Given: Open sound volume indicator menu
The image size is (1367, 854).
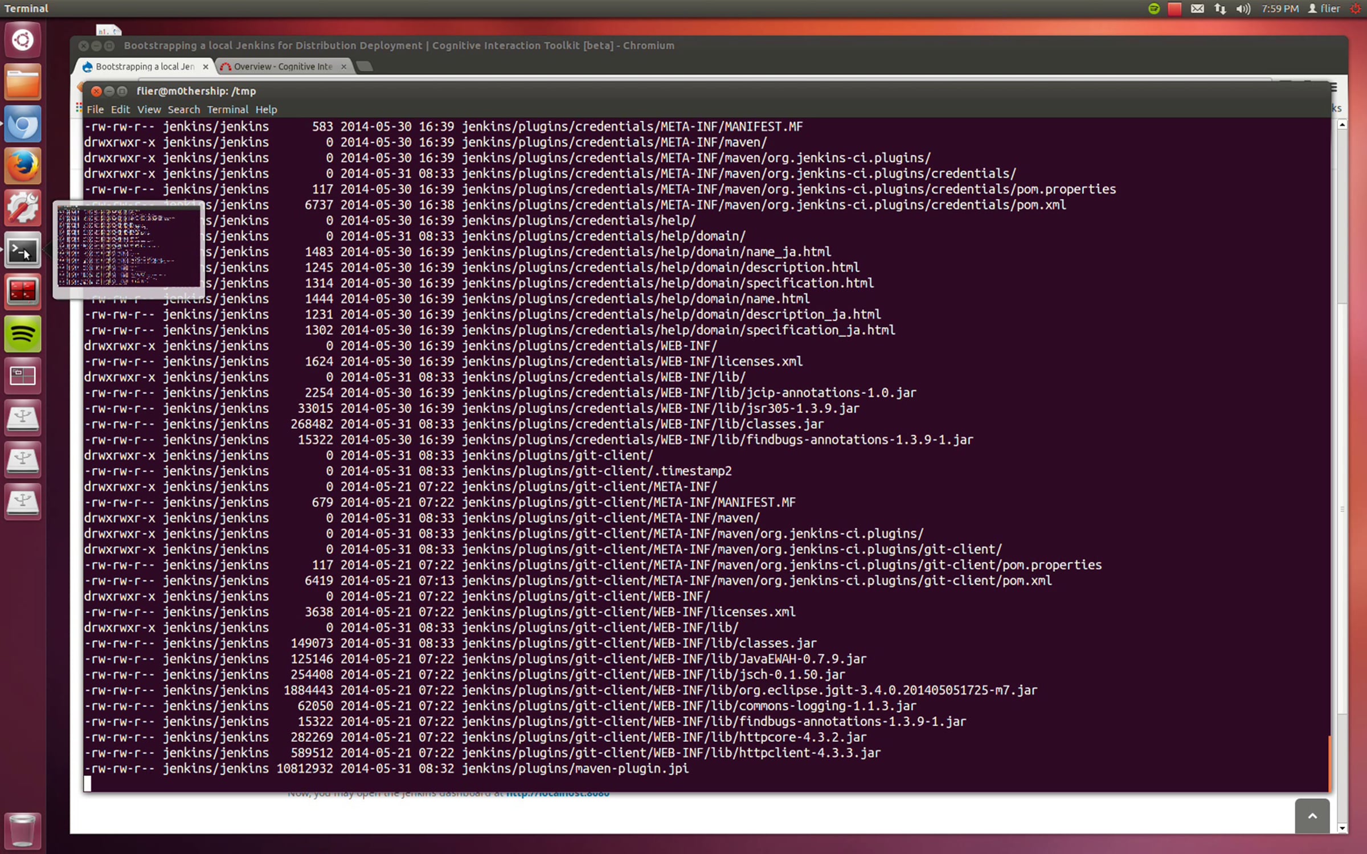Looking at the screenshot, I should pyautogui.click(x=1243, y=9).
